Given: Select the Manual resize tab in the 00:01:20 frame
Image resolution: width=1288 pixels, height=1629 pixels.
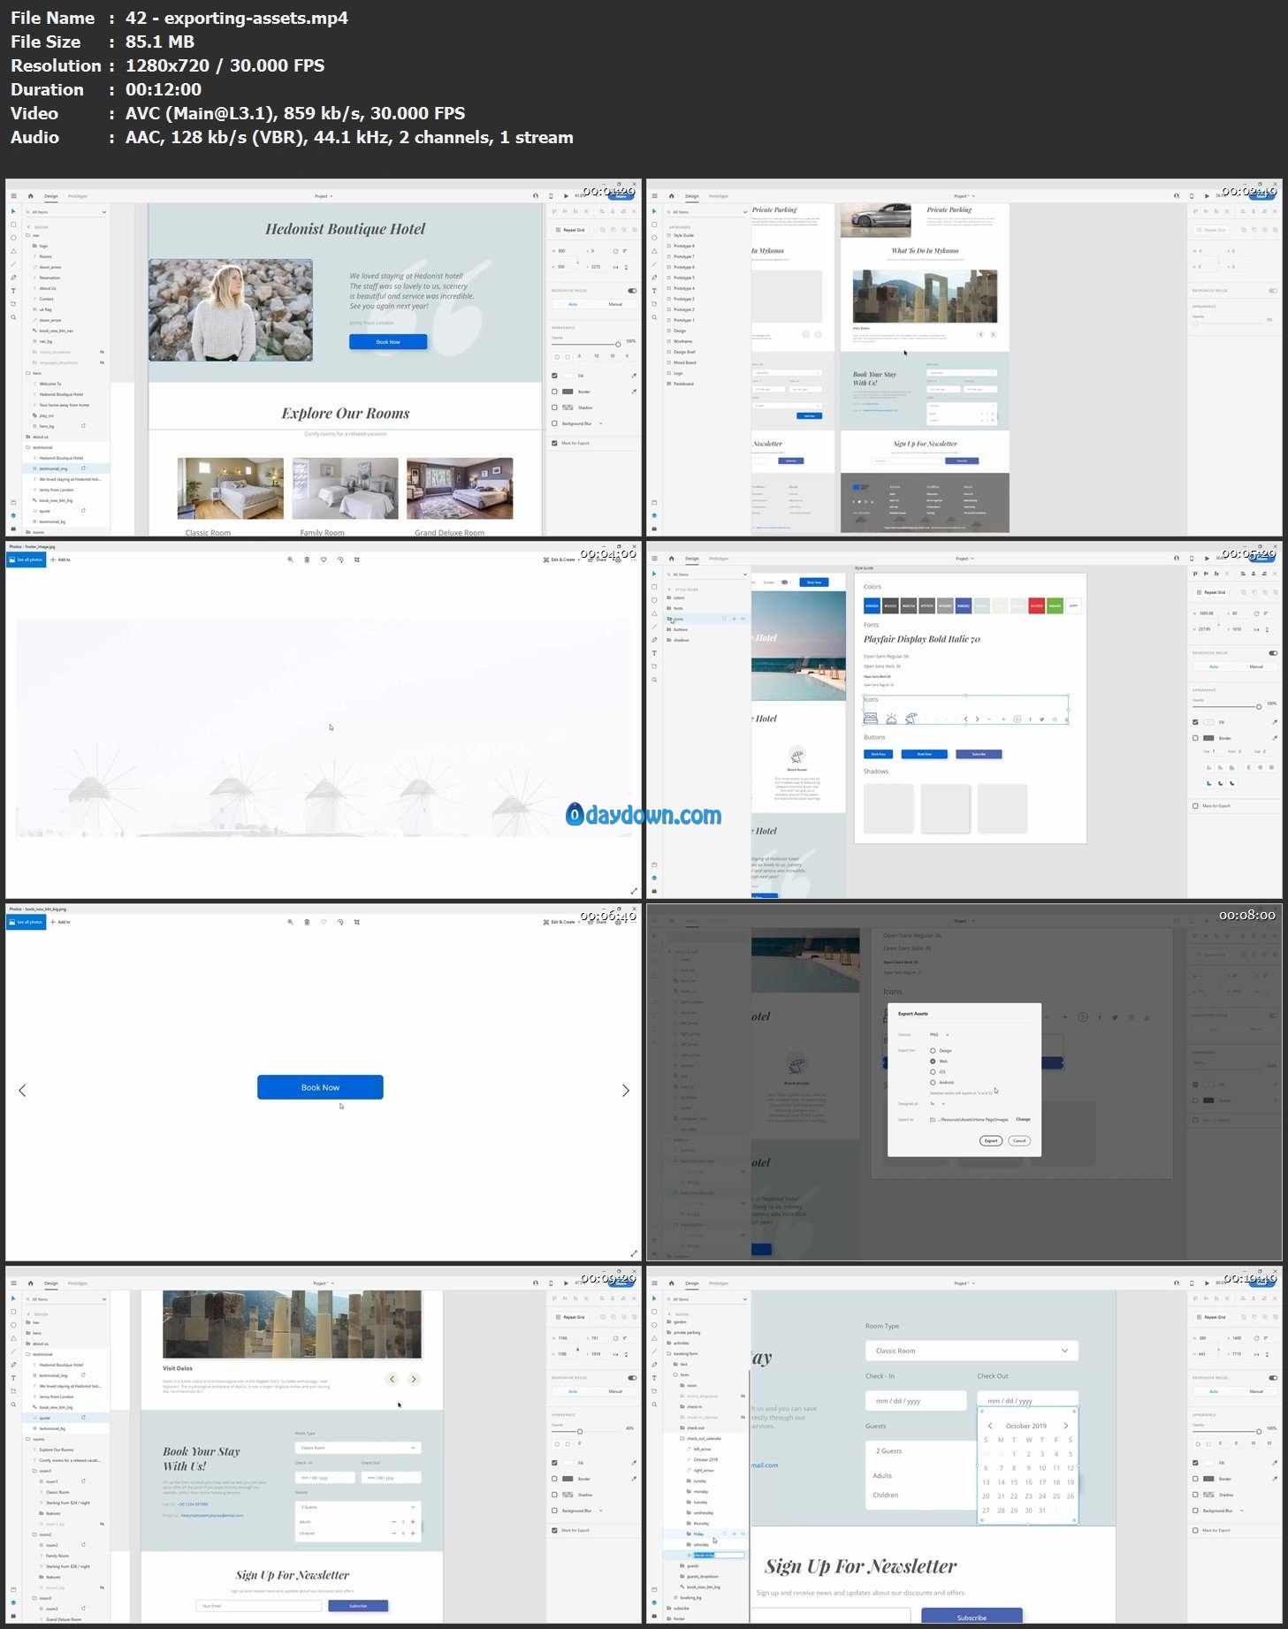Looking at the screenshot, I should tap(615, 304).
